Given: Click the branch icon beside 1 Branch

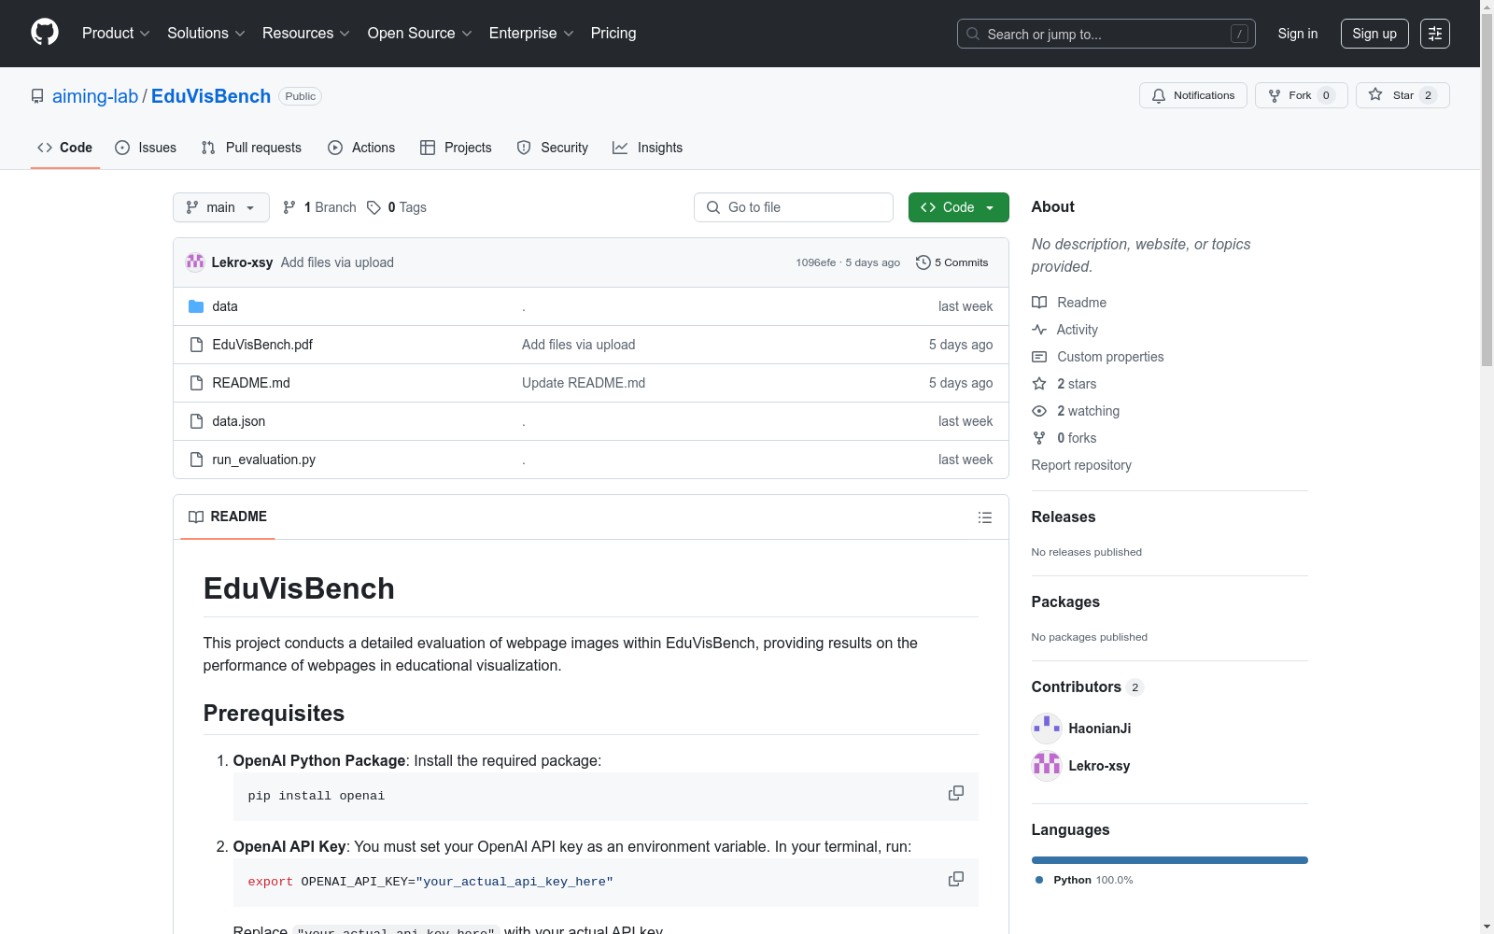Looking at the screenshot, I should point(289,207).
